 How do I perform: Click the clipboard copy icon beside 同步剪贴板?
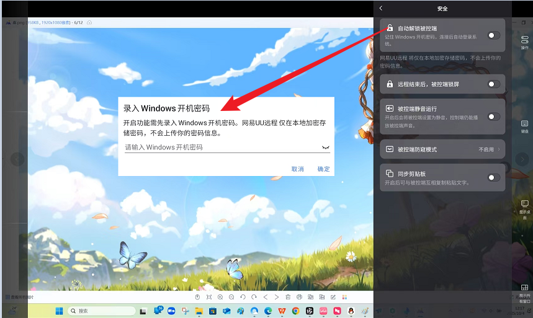coord(390,174)
